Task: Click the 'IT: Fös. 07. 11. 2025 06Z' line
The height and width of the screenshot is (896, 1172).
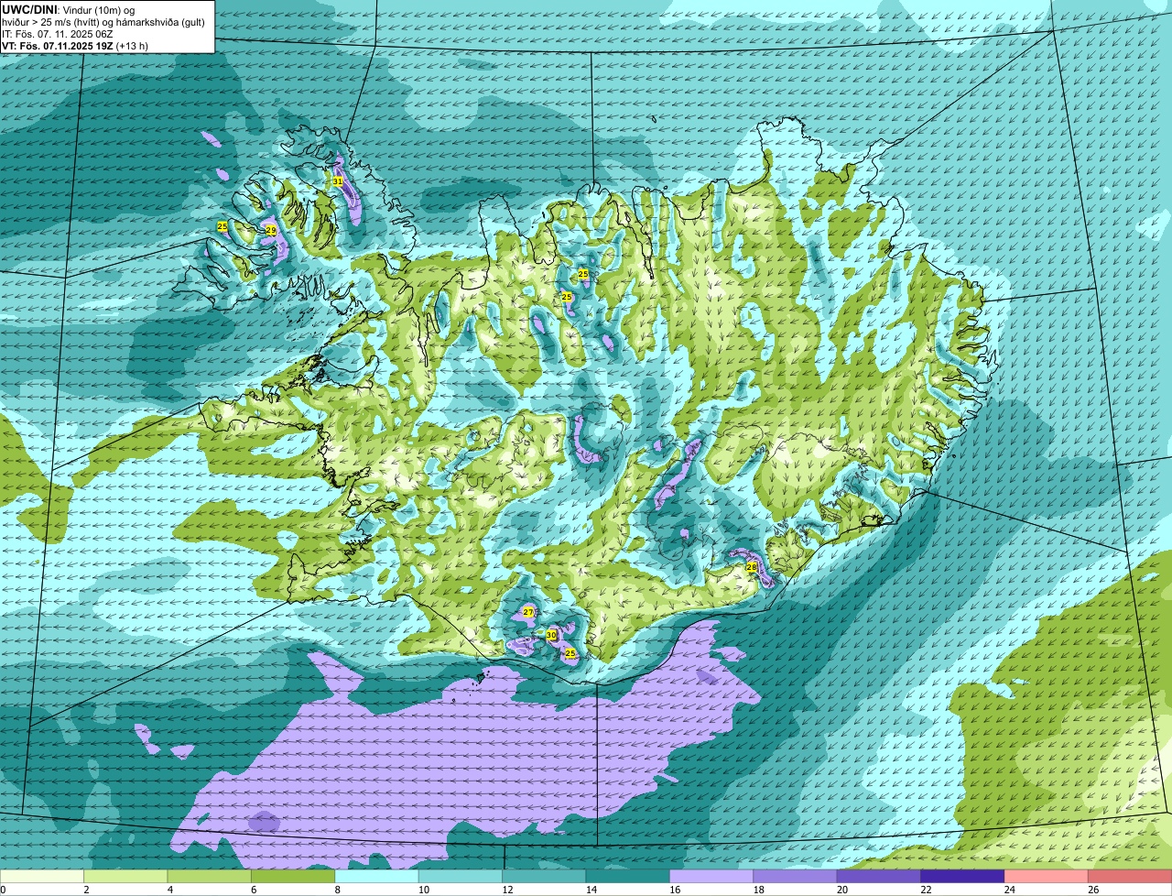Action: (58, 33)
